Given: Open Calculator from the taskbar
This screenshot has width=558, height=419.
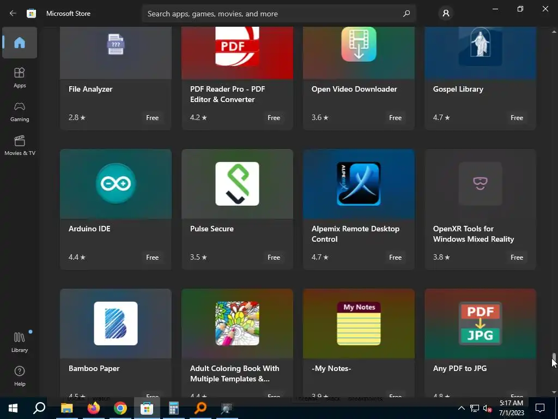Looking at the screenshot, I should 174,408.
